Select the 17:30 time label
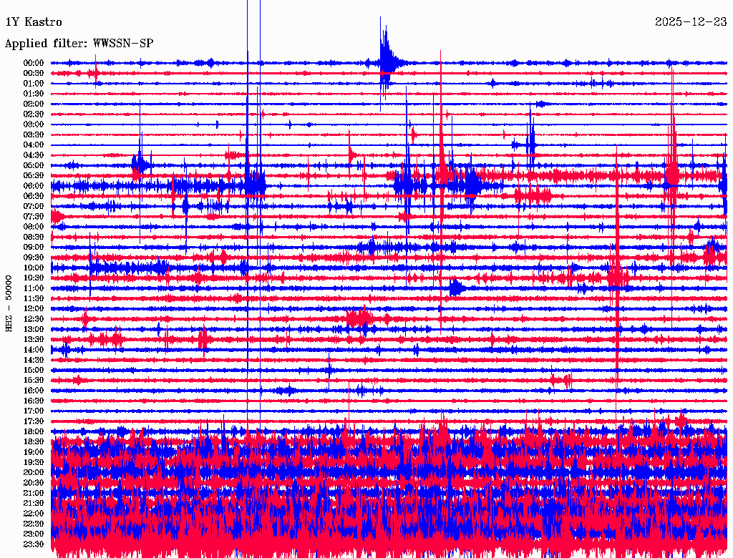Screen dimensions: 733x558 (x=34, y=421)
